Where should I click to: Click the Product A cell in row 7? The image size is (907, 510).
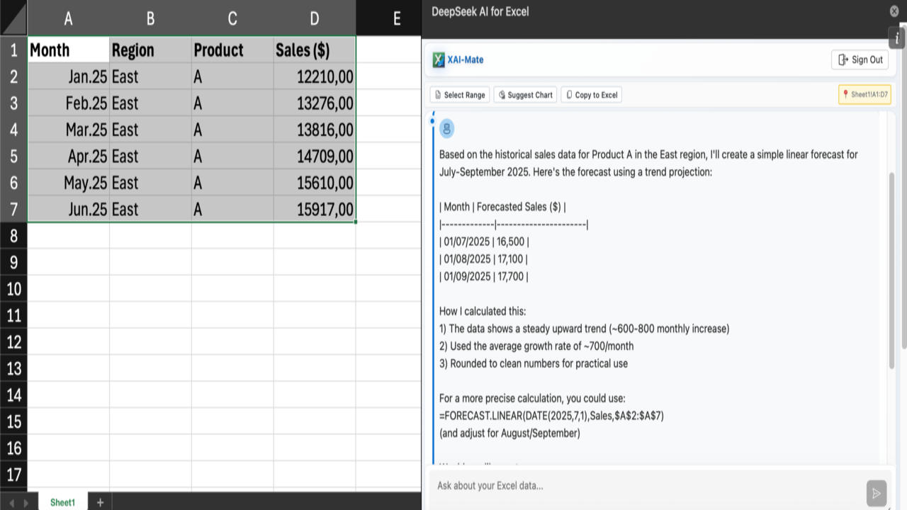tap(232, 209)
